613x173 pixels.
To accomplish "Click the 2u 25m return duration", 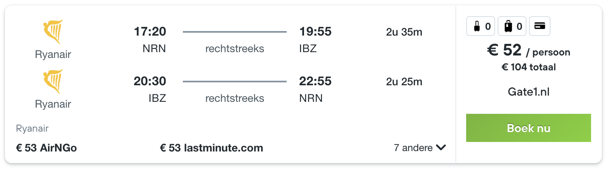I will pyautogui.click(x=404, y=82).
